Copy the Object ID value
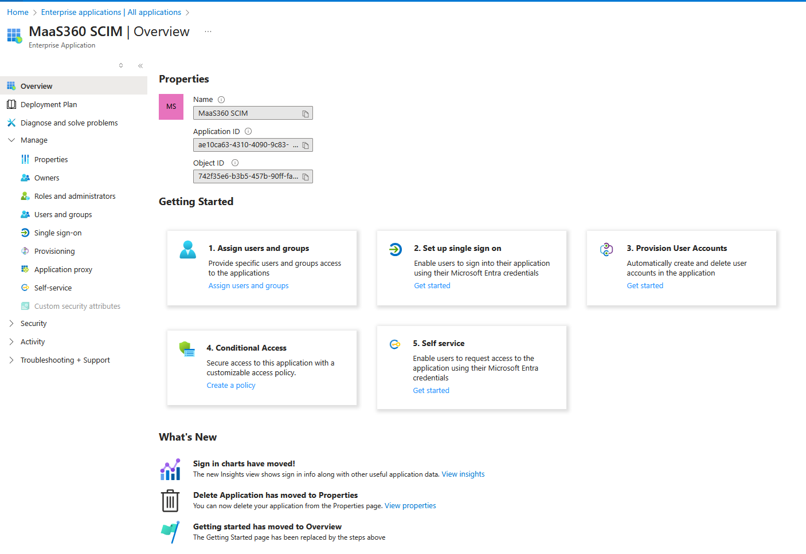This screenshot has width=806, height=554. [x=306, y=177]
